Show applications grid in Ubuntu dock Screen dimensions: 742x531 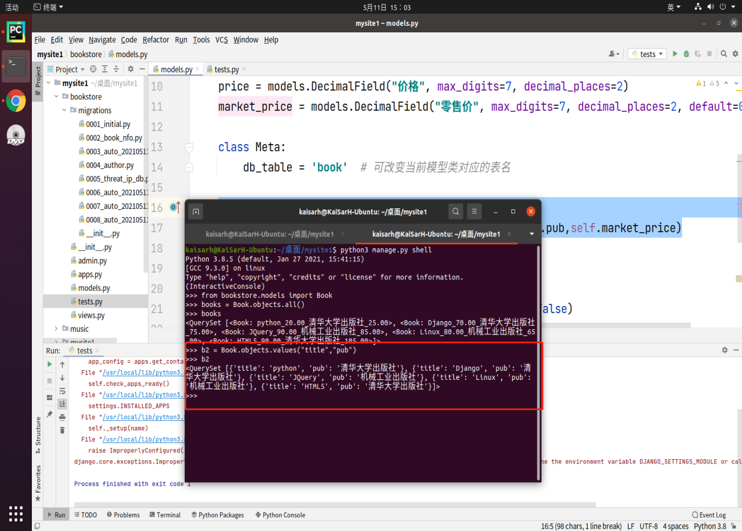tap(16, 514)
